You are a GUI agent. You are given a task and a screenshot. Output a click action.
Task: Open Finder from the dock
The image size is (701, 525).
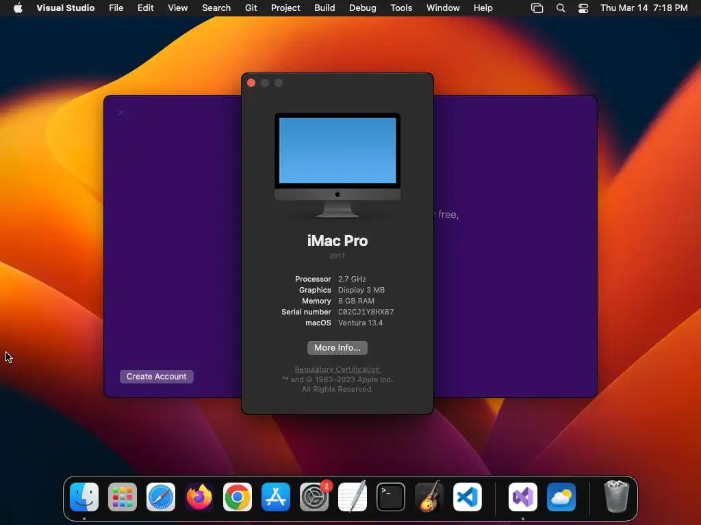point(84,497)
